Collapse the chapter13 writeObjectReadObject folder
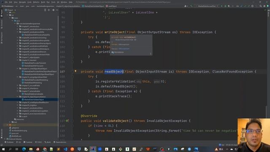This screenshot has width=270, height=152. tap(18, 68)
